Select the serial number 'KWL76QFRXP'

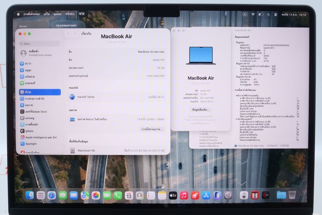click(155, 76)
